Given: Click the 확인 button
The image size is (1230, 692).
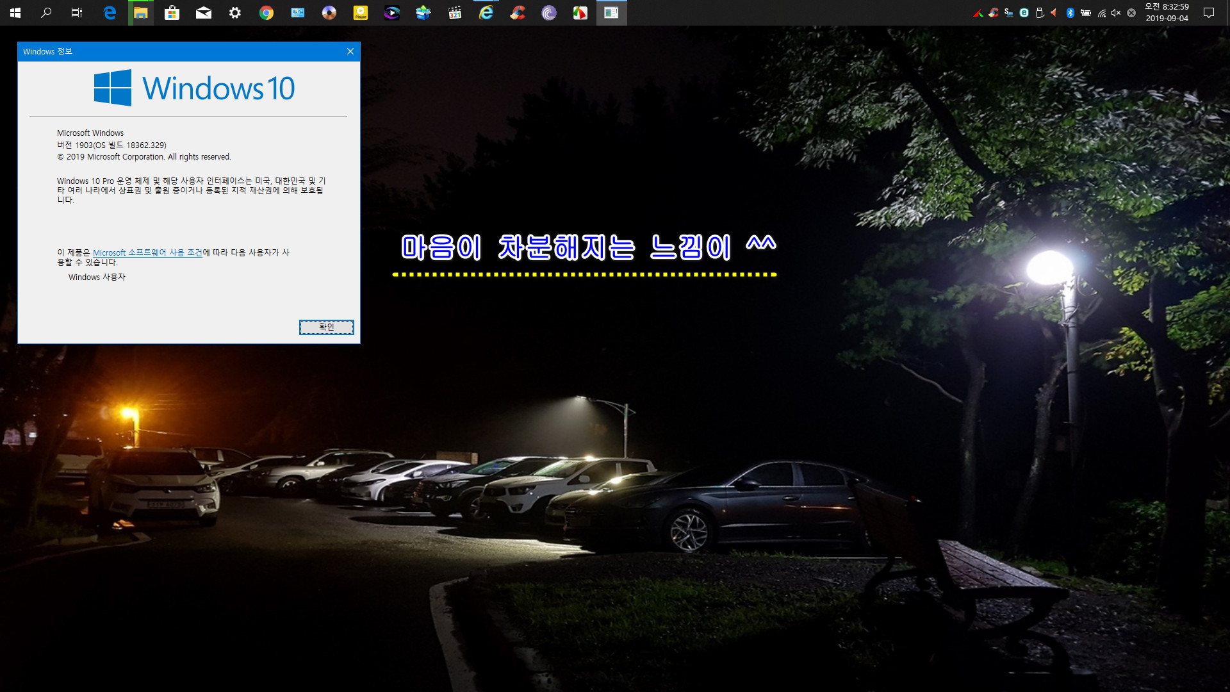Looking at the screenshot, I should (x=327, y=327).
